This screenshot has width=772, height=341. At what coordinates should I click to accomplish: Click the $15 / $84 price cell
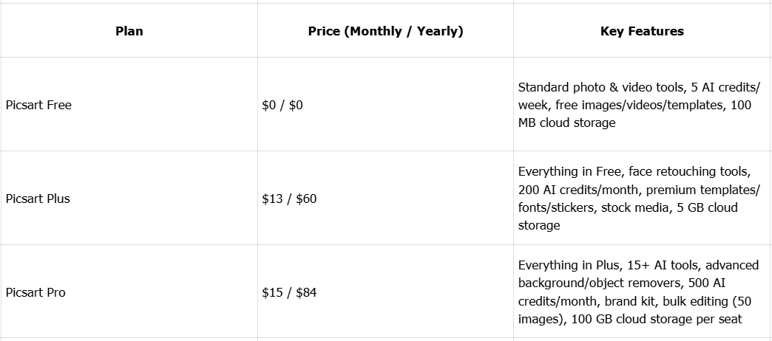click(x=289, y=292)
